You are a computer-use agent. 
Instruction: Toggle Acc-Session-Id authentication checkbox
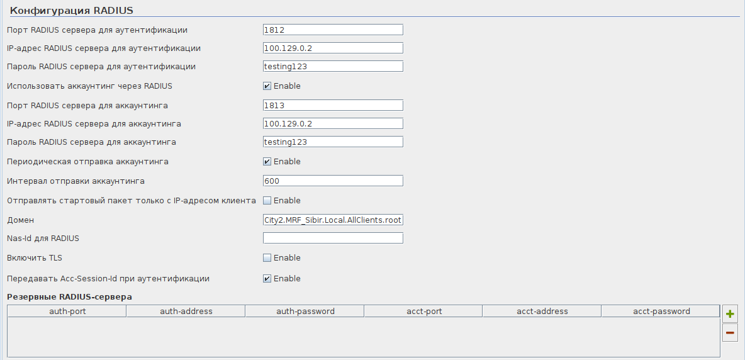coord(267,279)
